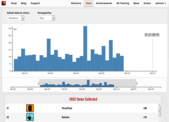Viewport: 169px width, 122px height.
Task: Click the #1 rank label
Action: pos(8,108)
